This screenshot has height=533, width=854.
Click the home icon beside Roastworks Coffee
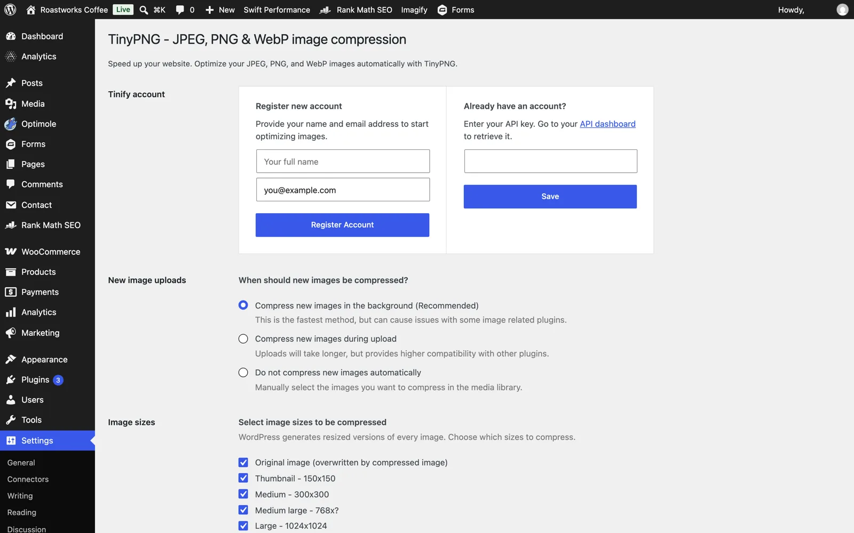pyautogui.click(x=31, y=10)
